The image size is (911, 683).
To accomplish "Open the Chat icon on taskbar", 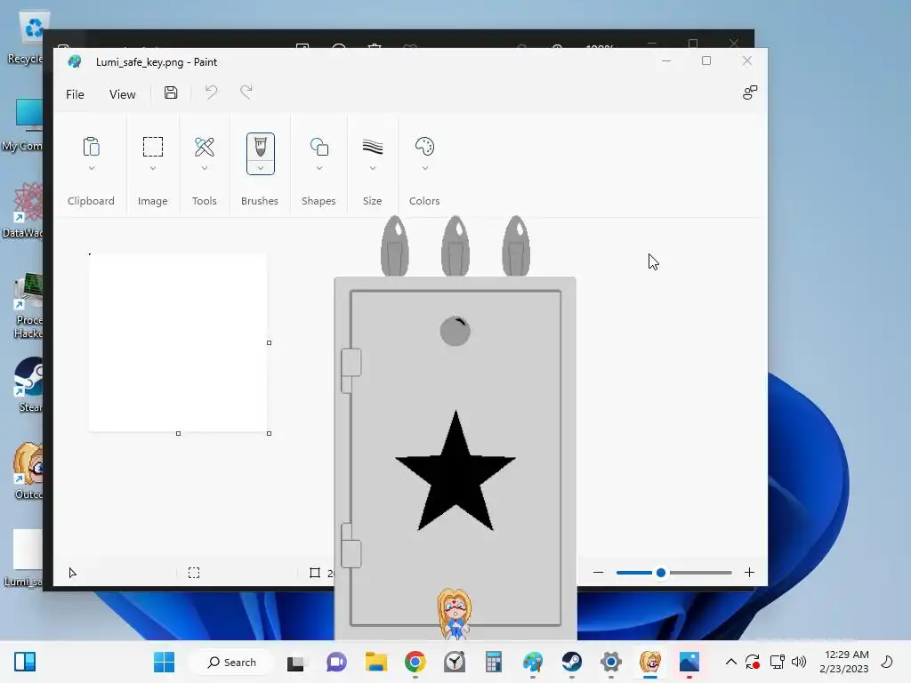I will tap(336, 662).
